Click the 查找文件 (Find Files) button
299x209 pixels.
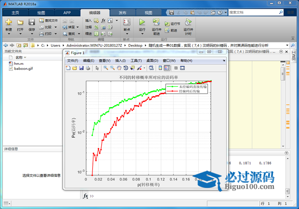pyautogui.click(x=49, y=20)
